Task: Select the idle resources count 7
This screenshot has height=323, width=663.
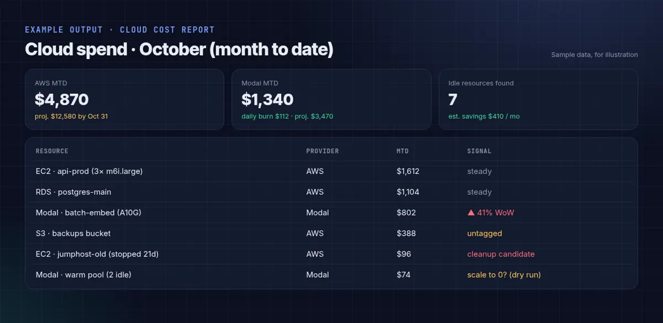Action: pyautogui.click(x=453, y=99)
